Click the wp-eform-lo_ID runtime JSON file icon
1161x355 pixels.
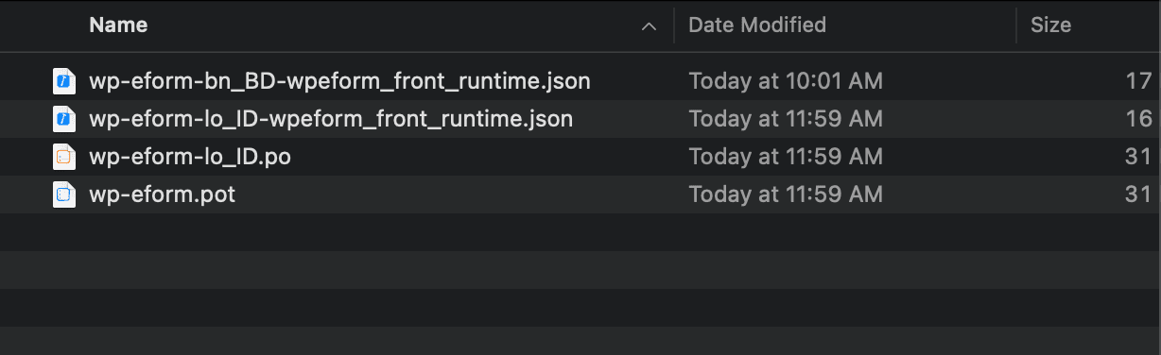tap(63, 119)
